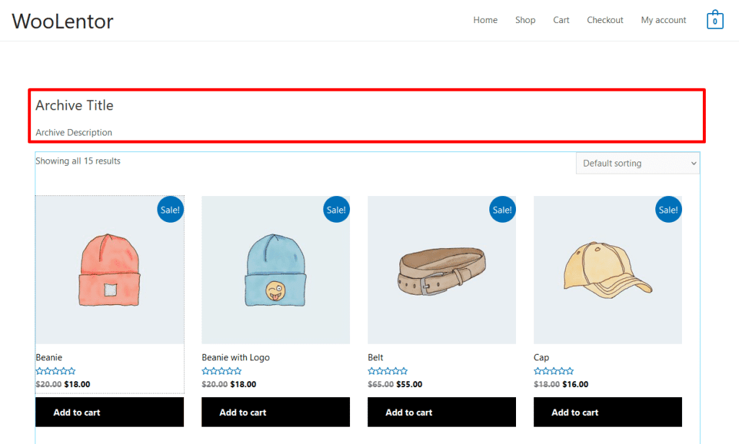Open the Shop menu item
Image resolution: width=739 pixels, height=444 pixels.
pyautogui.click(x=525, y=20)
